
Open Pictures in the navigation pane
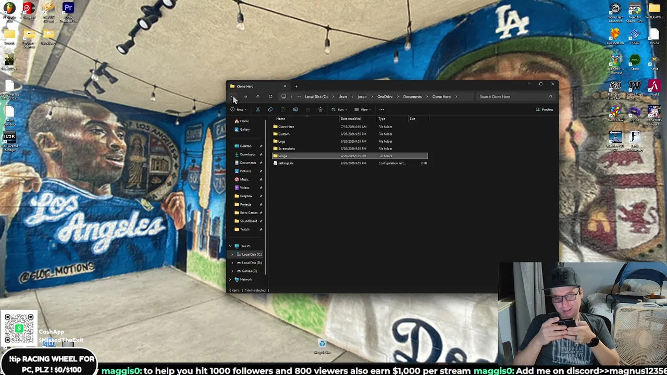[245, 171]
